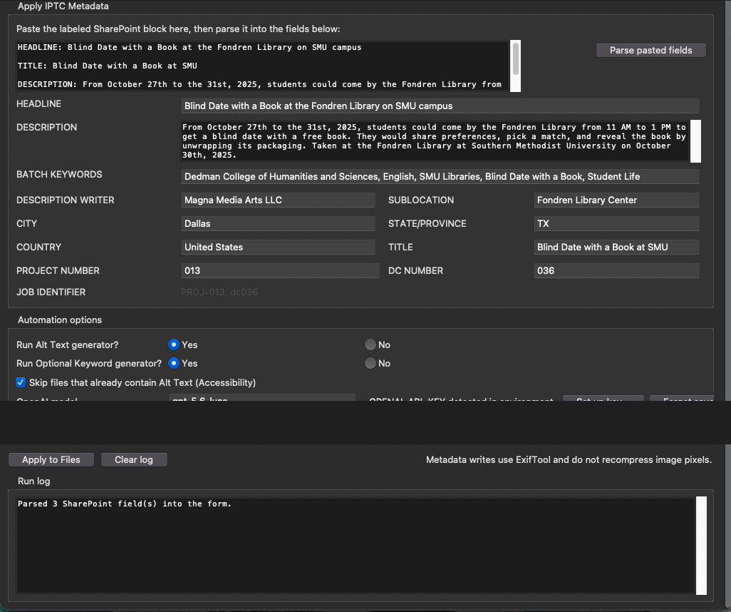Click the Automation options section label
The image size is (731, 612).
[x=60, y=320]
